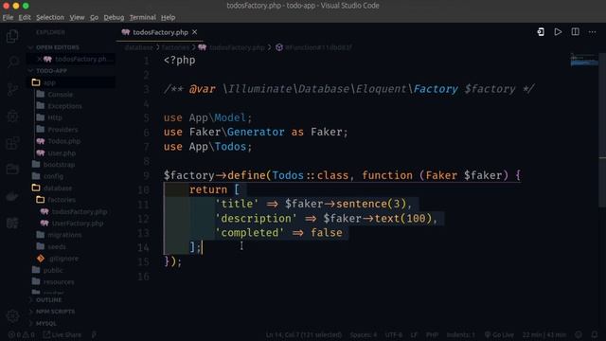Click the Open Changes icon in editor toolbar
This screenshot has width=606, height=341.
click(x=541, y=32)
